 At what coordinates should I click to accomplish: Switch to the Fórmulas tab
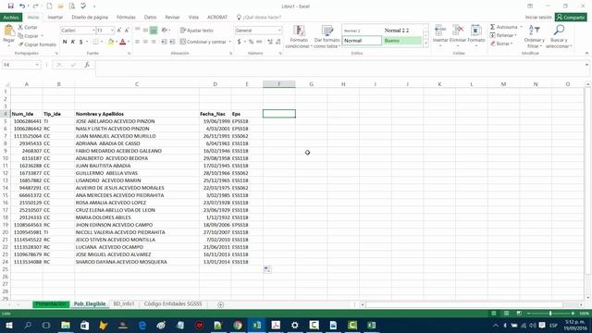pos(126,18)
